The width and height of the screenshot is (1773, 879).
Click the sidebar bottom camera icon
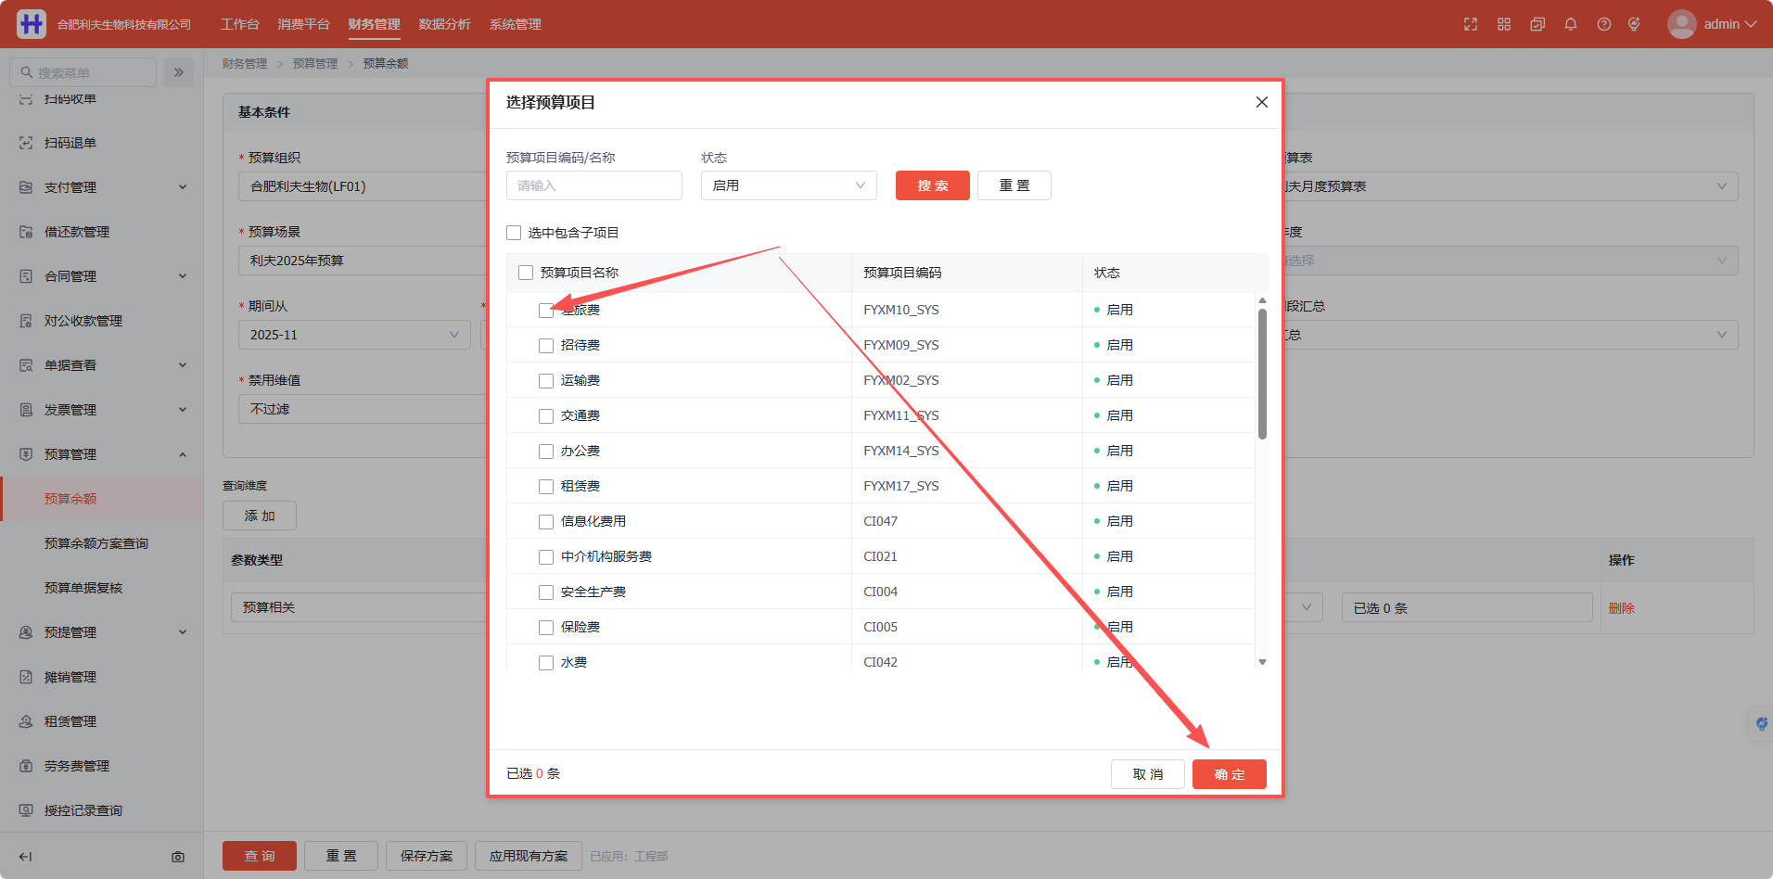pyautogui.click(x=178, y=857)
